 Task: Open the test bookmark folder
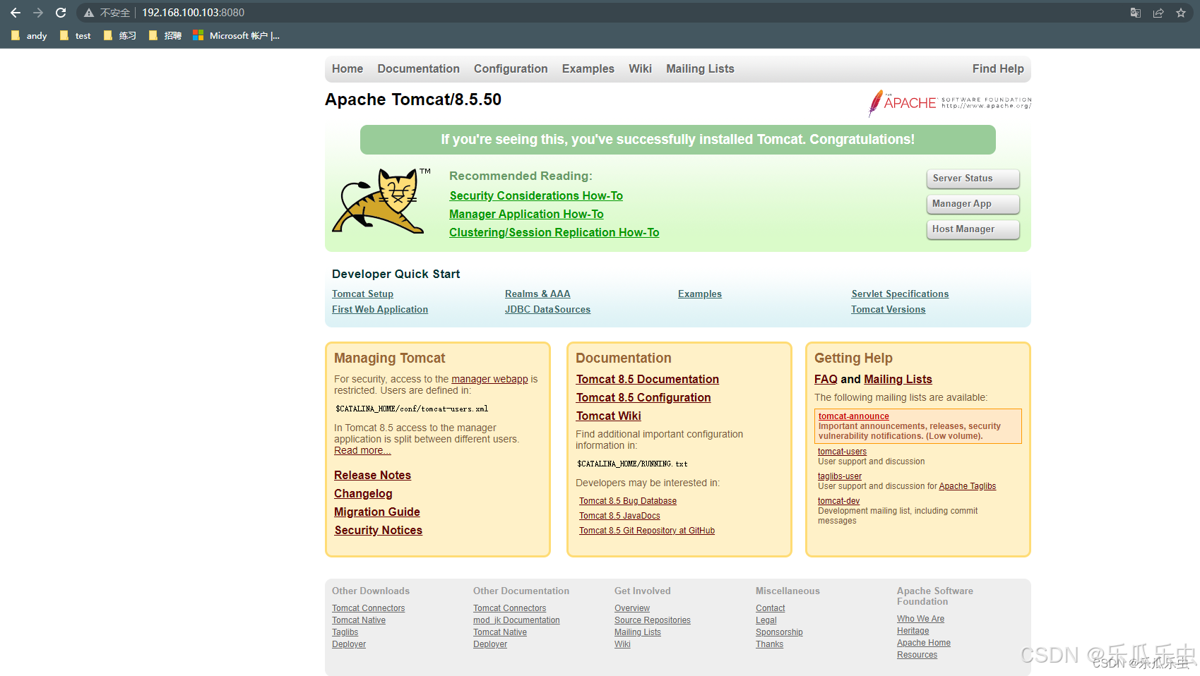point(76,35)
